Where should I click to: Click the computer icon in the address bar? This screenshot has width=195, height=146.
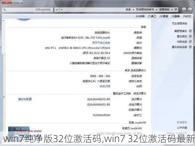tap(176, 9)
